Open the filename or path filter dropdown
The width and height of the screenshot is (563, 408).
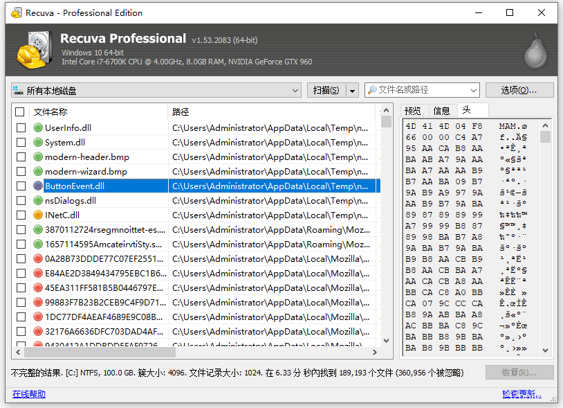pos(474,91)
